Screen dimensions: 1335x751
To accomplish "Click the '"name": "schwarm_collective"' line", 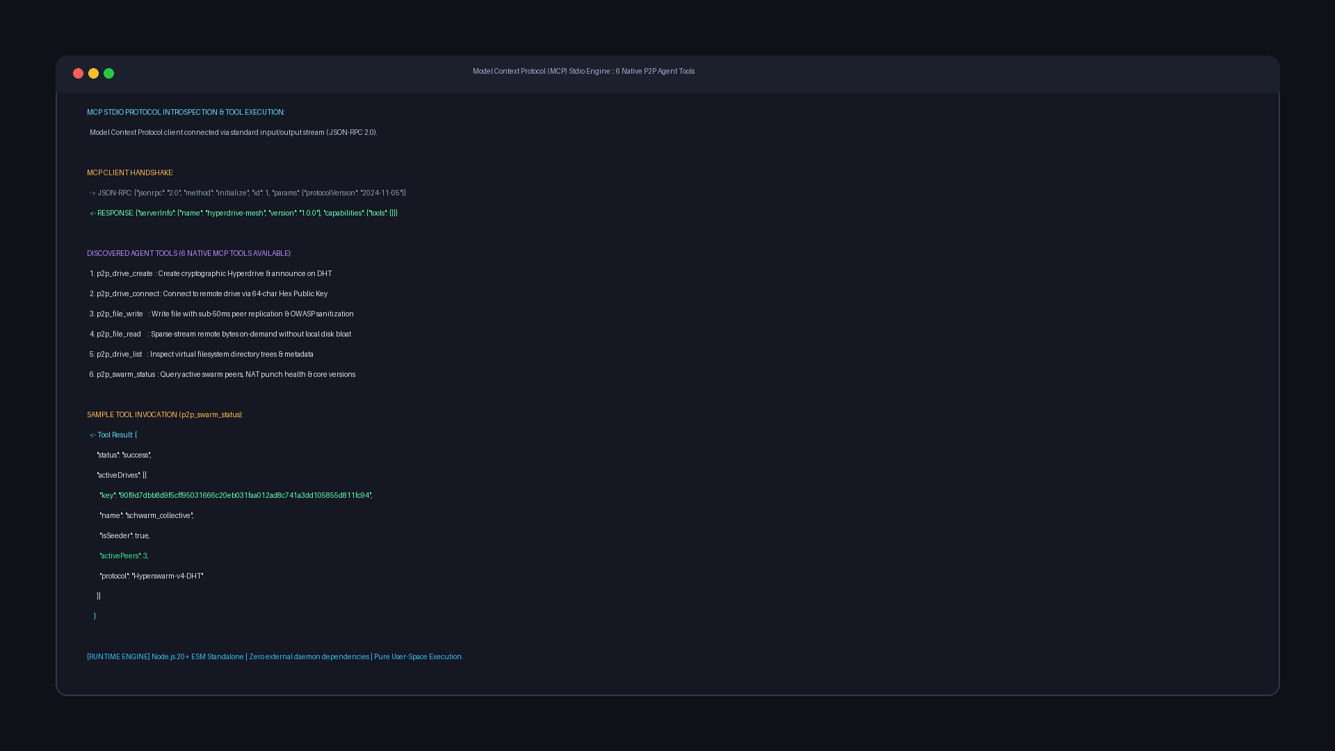I will pos(147,516).
